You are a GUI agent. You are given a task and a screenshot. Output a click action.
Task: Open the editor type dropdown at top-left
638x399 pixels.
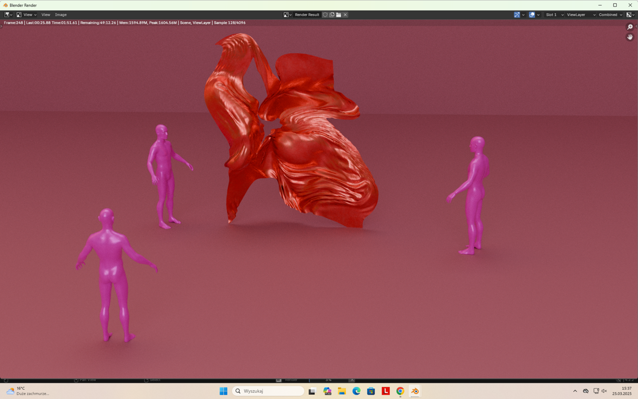point(8,15)
